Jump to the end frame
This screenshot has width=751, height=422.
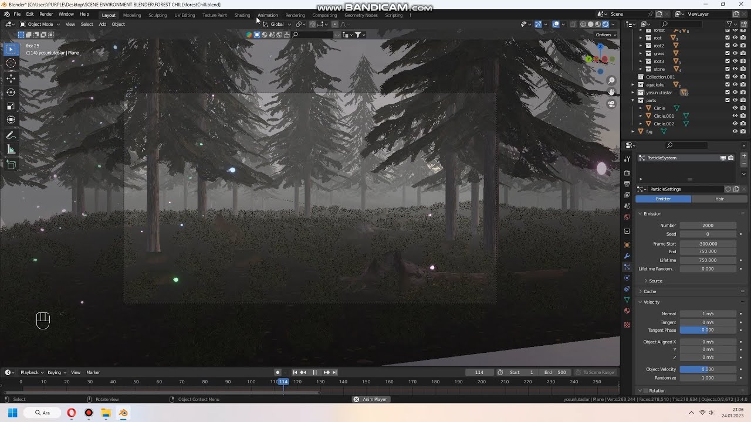(x=334, y=372)
